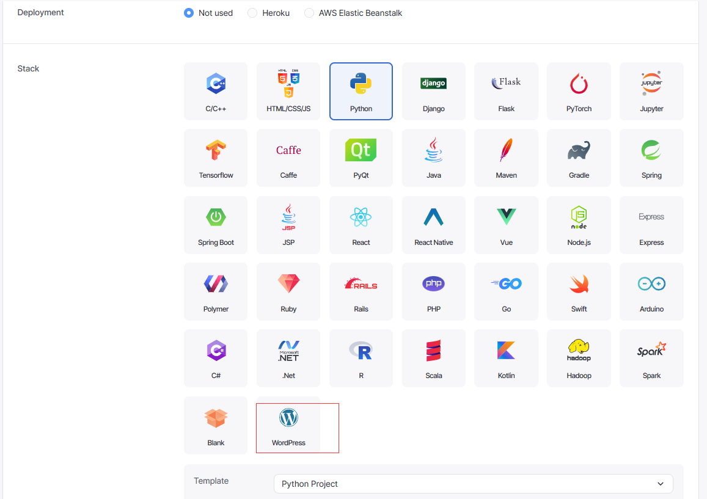Pick the Express stack tile
The width and height of the screenshot is (707, 499).
[651, 225]
